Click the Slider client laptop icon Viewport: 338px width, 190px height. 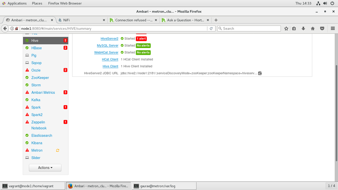[27, 158]
